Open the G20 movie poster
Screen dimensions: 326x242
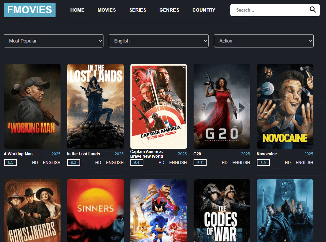click(x=222, y=106)
